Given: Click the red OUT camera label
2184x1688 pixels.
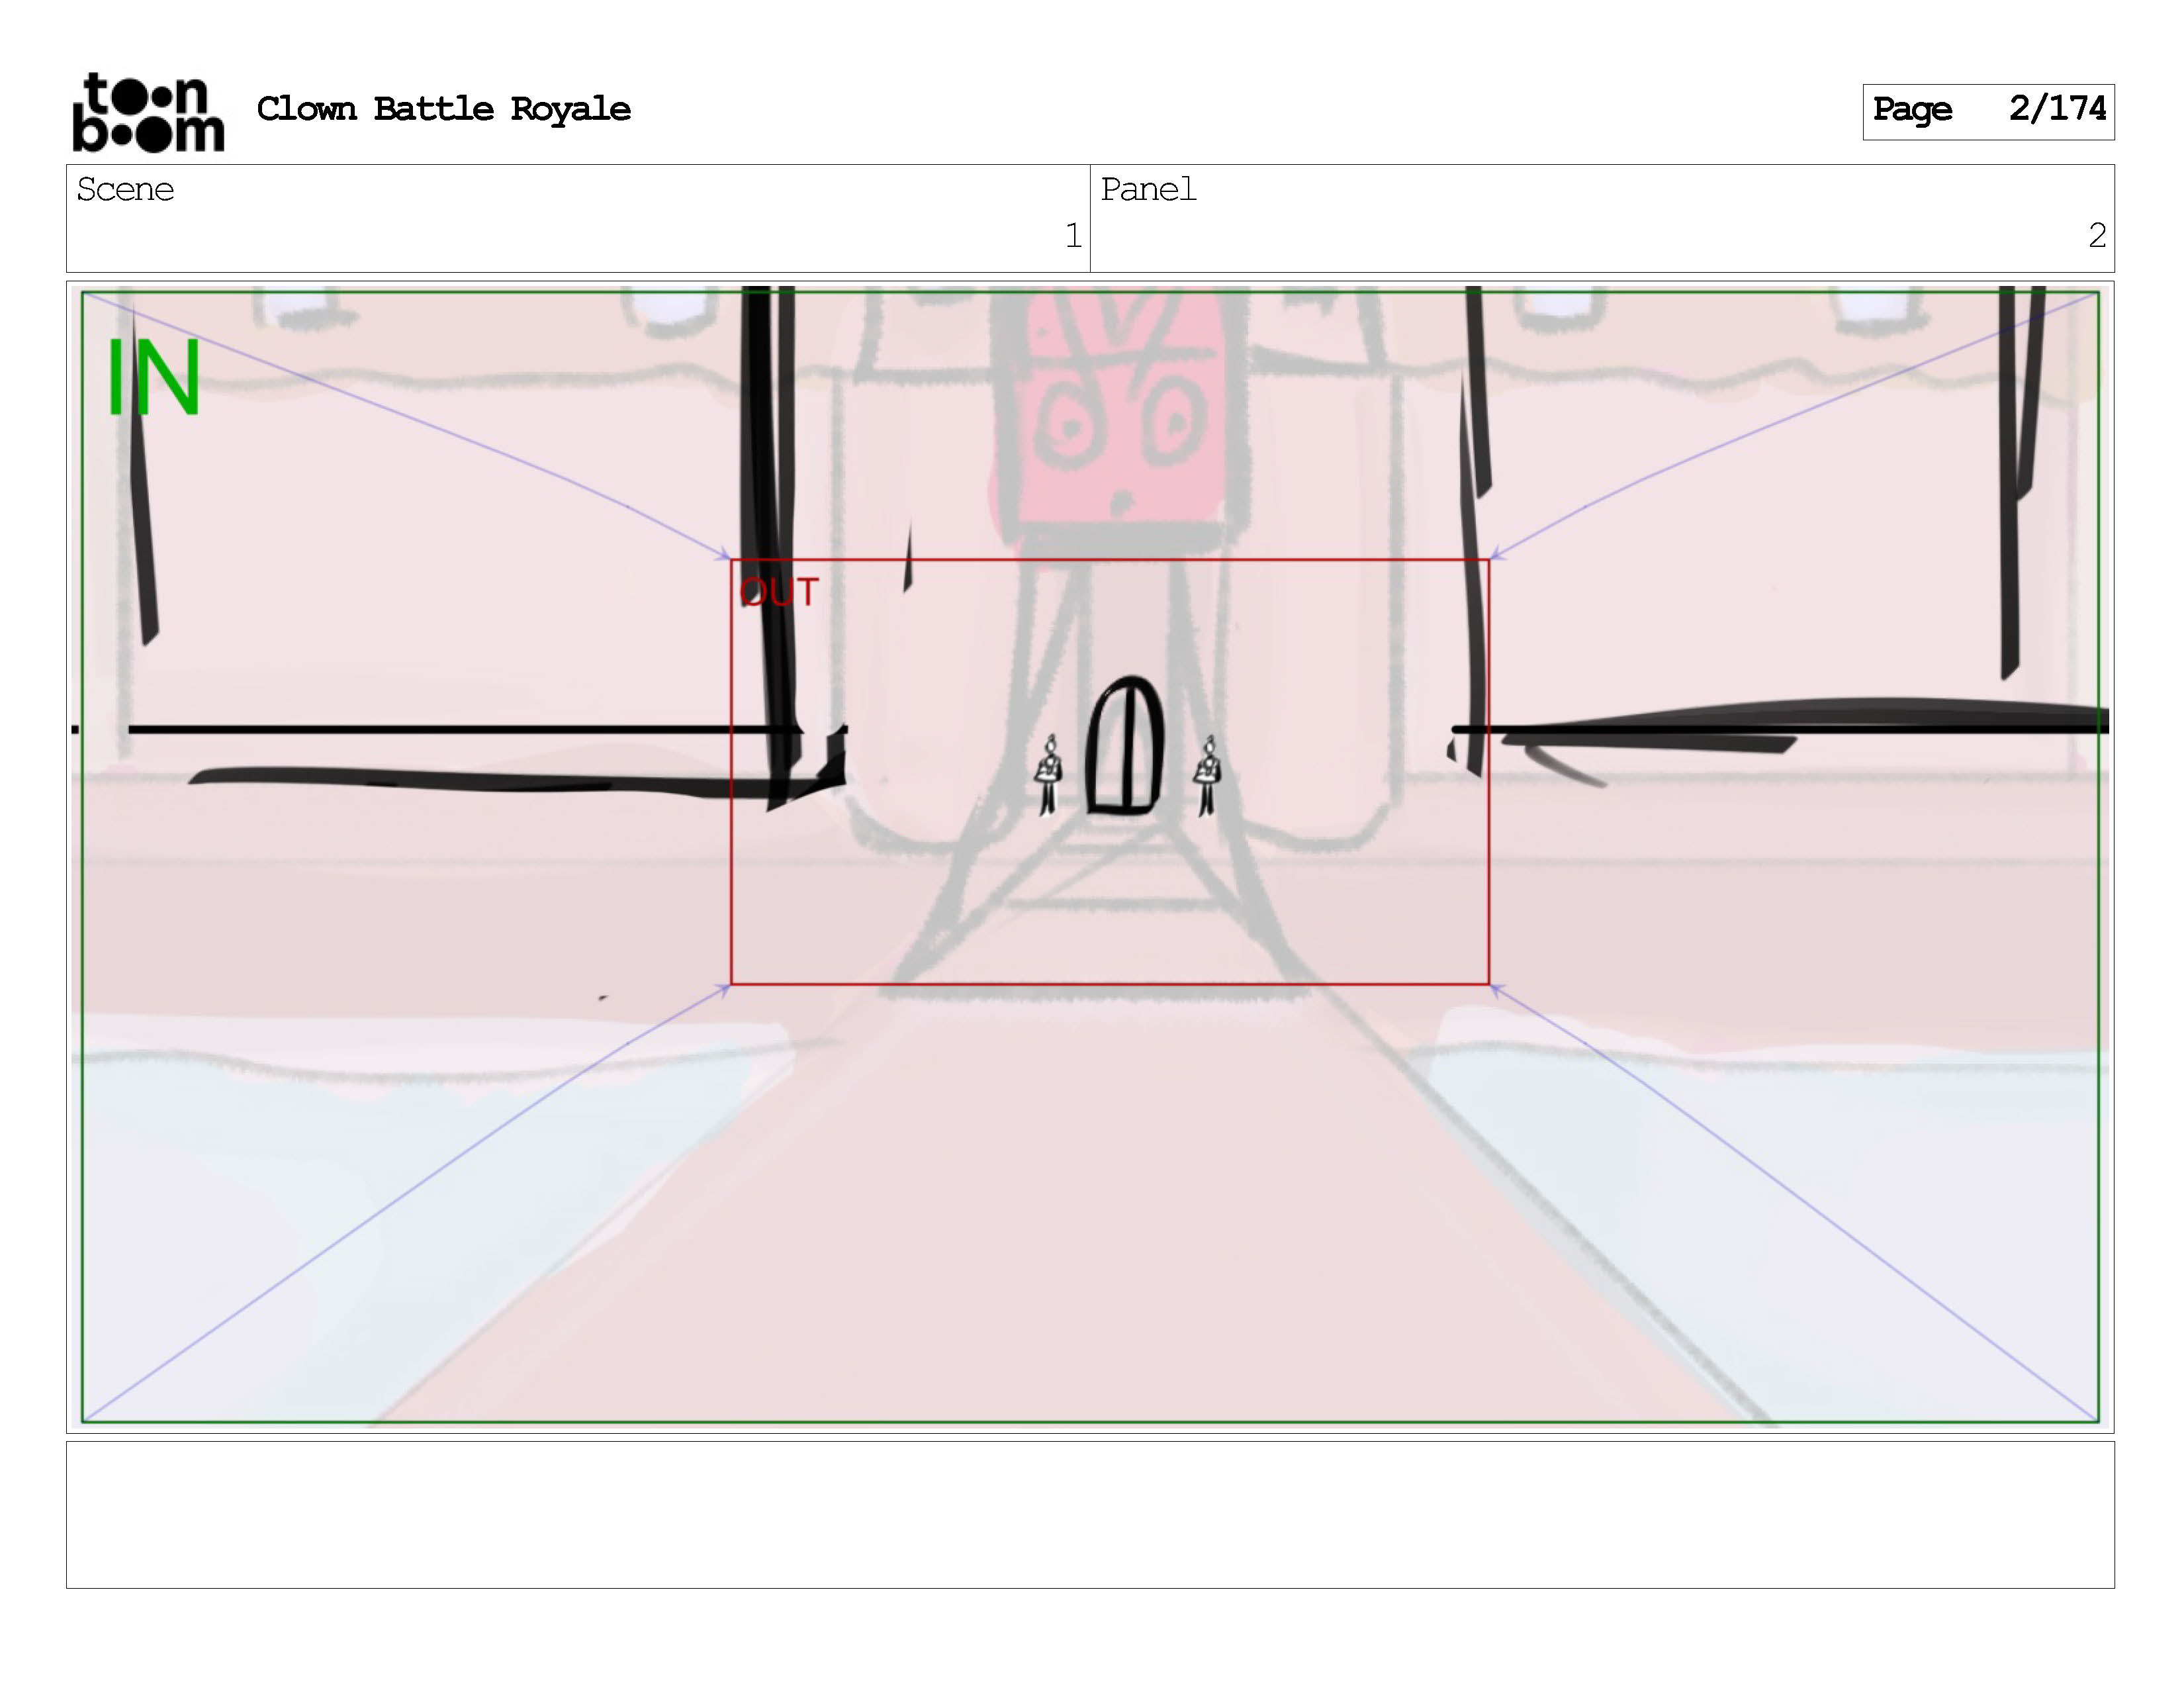Looking at the screenshot, I should point(779,592).
